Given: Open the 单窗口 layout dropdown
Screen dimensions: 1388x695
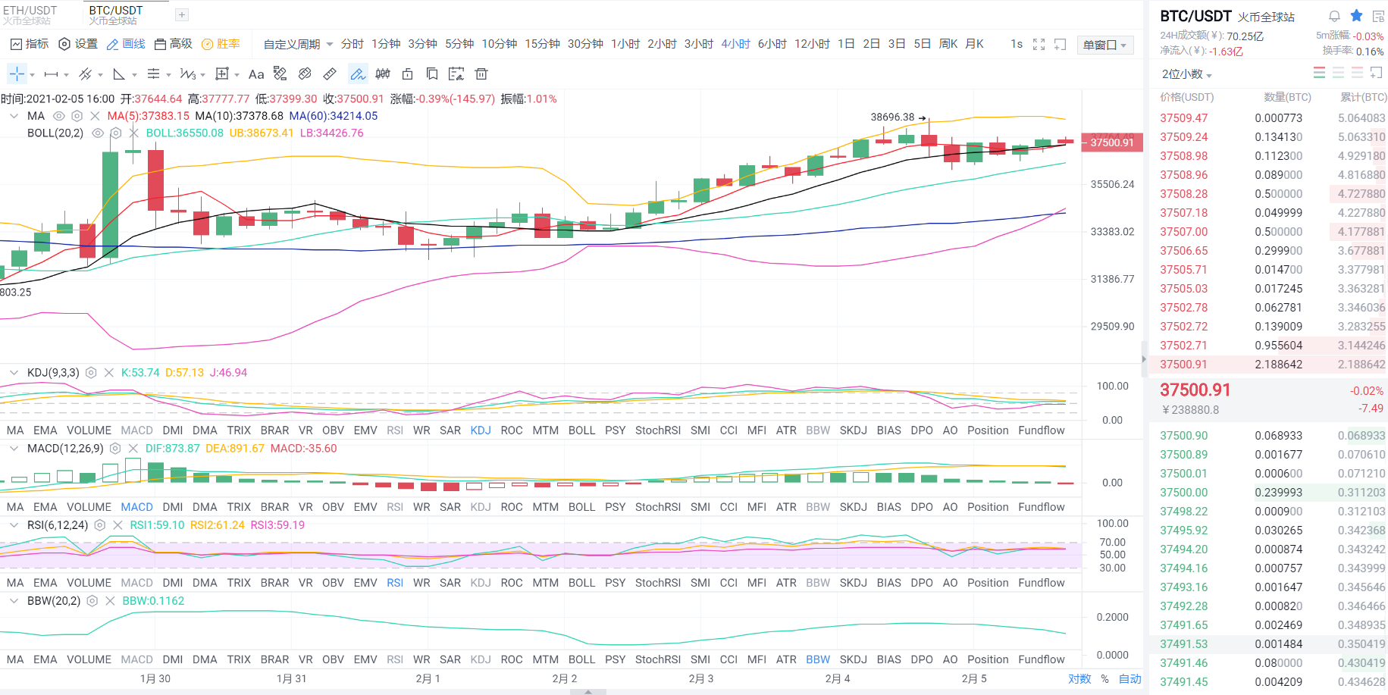Looking at the screenshot, I should 1104,44.
